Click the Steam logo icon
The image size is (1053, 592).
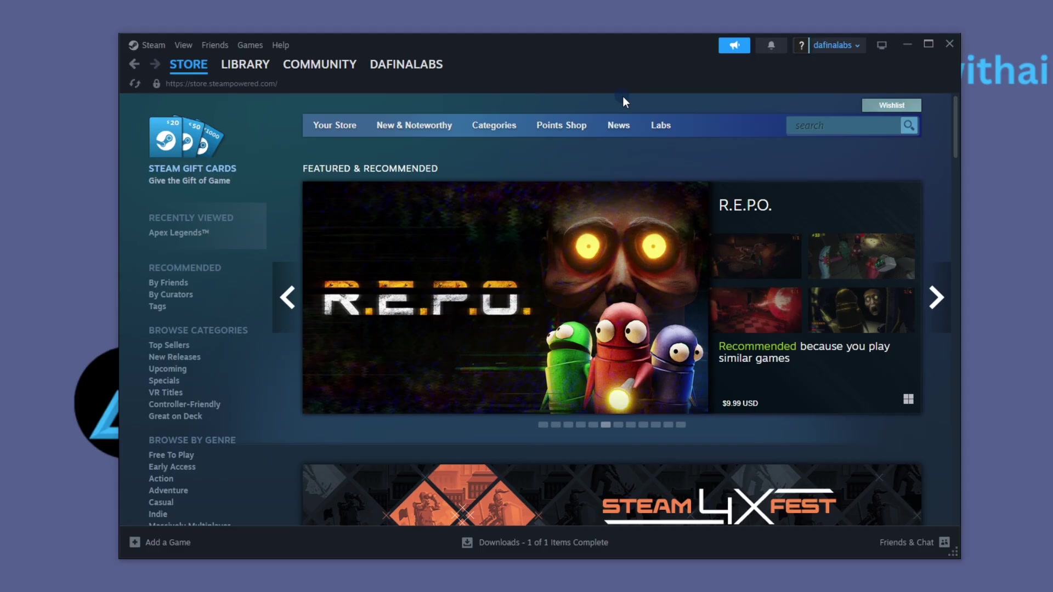[133, 45]
